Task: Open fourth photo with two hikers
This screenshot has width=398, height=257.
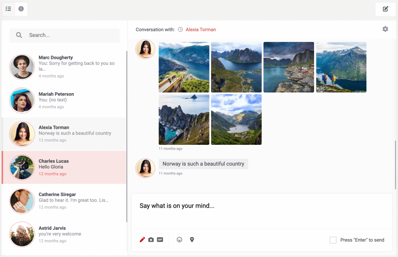Action: pos(341,67)
